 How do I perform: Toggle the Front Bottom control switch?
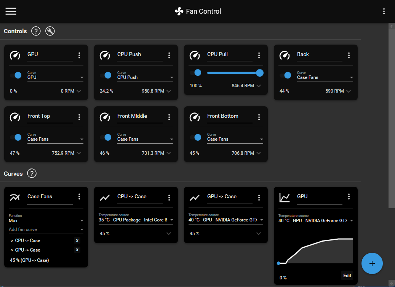[x=195, y=137]
